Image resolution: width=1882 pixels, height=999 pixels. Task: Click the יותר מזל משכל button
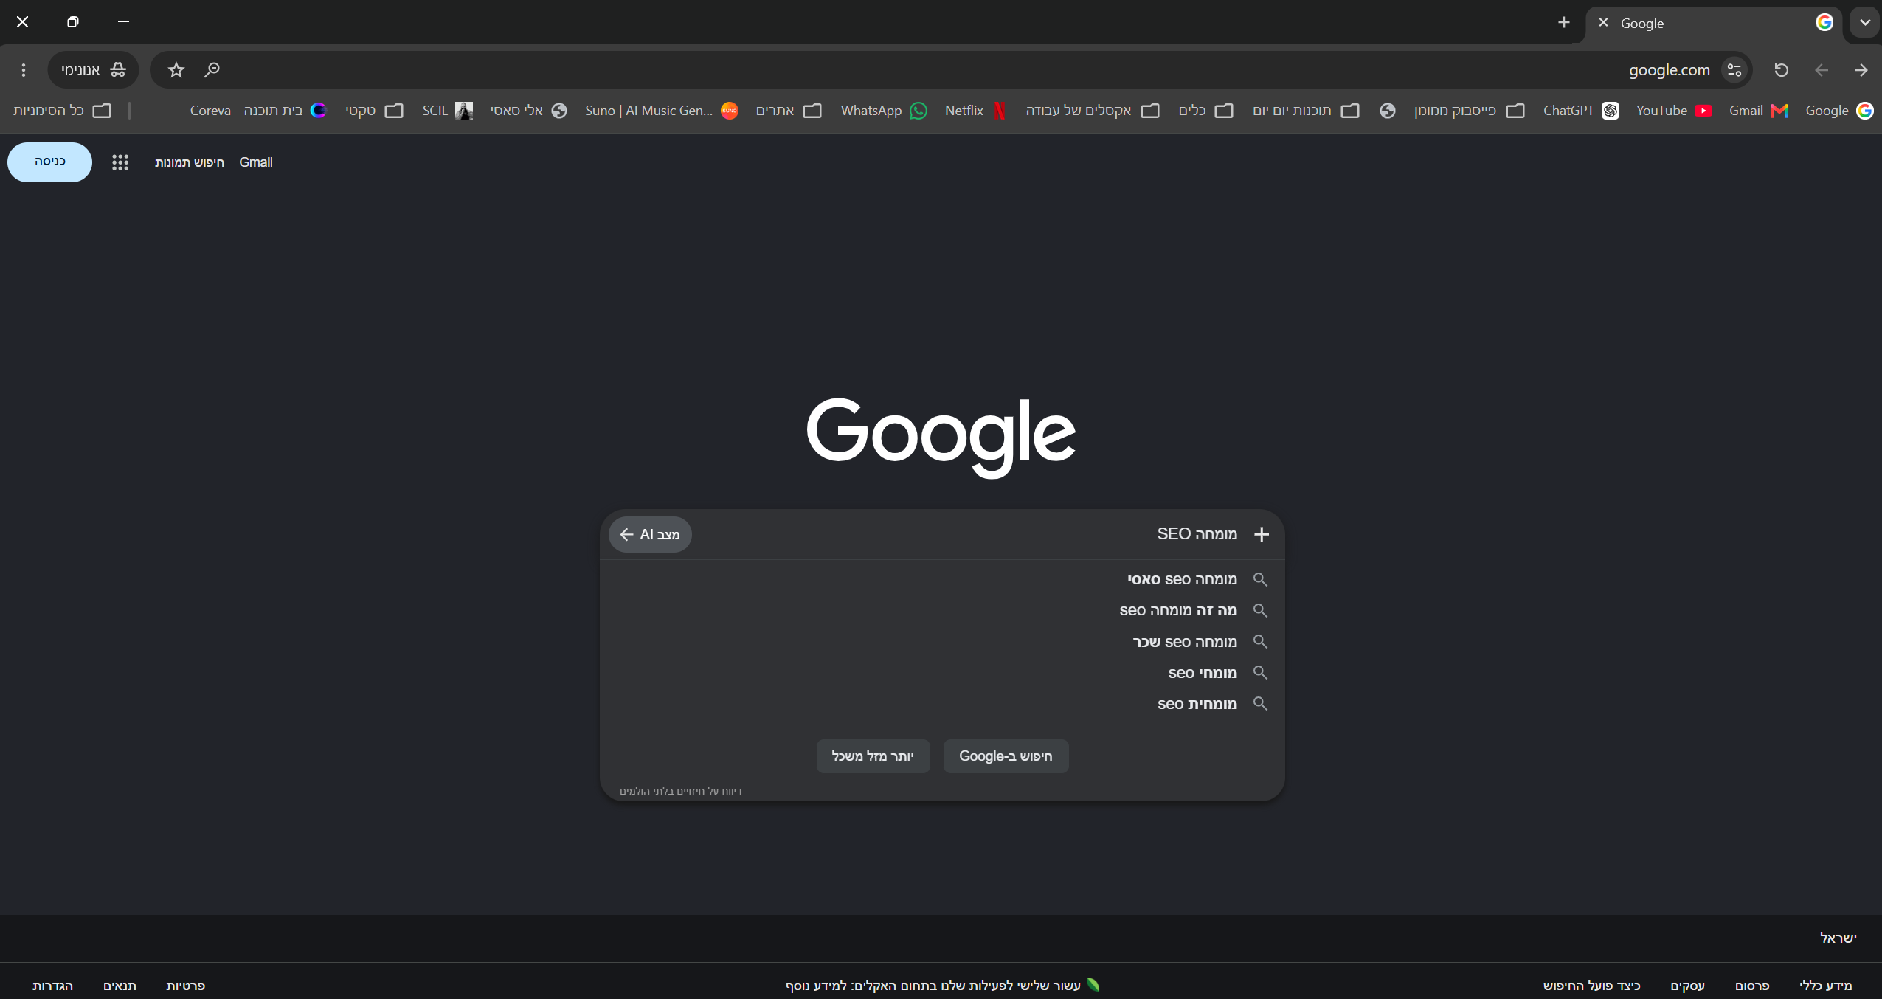(873, 756)
